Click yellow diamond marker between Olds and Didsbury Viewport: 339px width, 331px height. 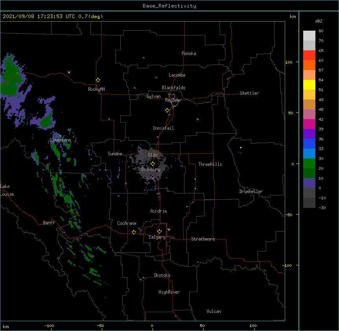pos(153,164)
